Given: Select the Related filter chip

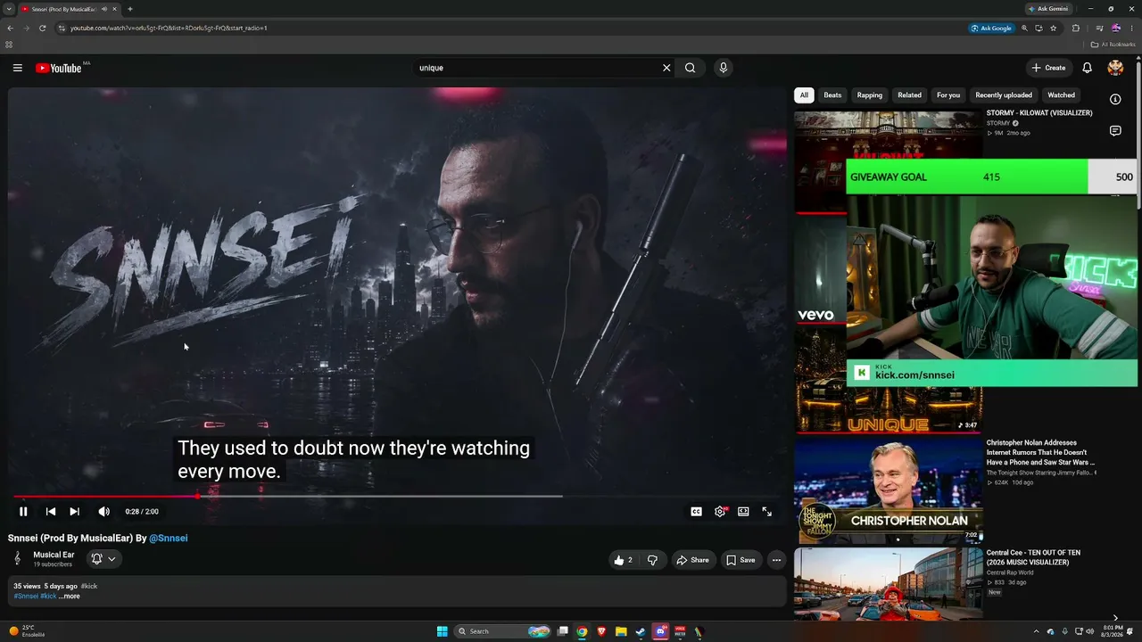Looking at the screenshot, I should point(910,95).
